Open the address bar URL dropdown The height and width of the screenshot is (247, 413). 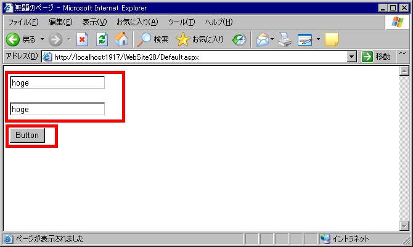[351, 57]
